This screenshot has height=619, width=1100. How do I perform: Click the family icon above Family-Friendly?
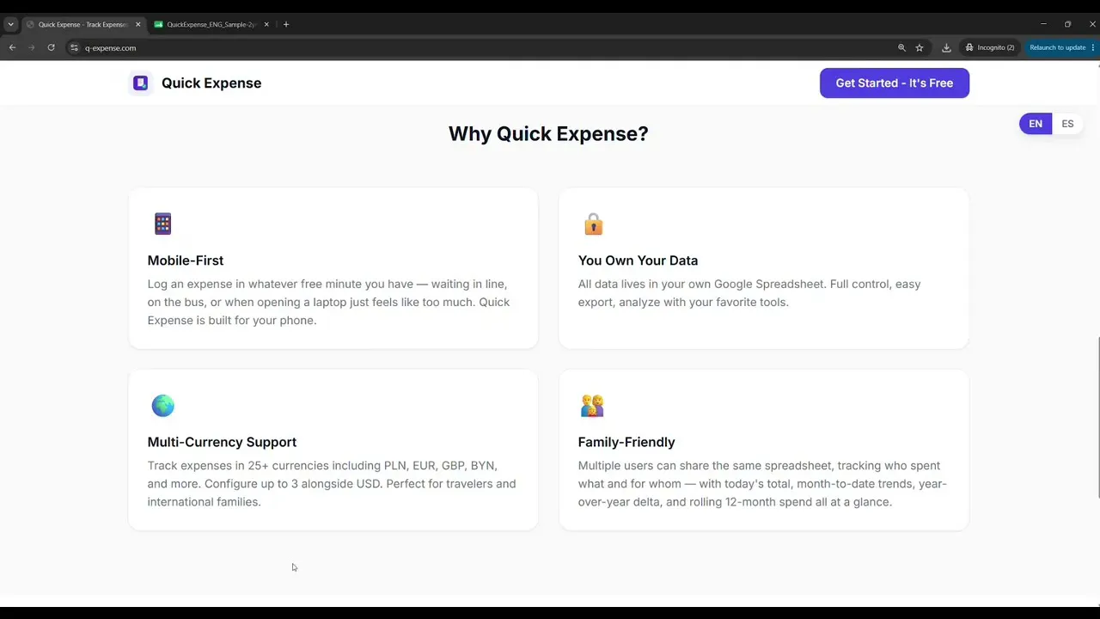click(592, 405)
